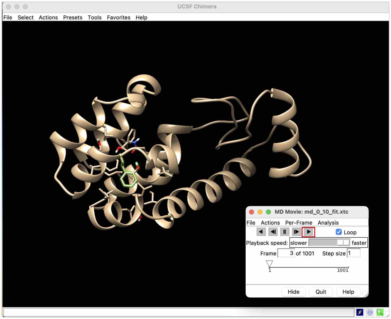Play the trajectory in reverse
The height and width of the screenshot is (319, 391).
[x=261, y=232]
